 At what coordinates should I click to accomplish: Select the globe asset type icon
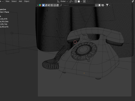click(x=52, y=5)
